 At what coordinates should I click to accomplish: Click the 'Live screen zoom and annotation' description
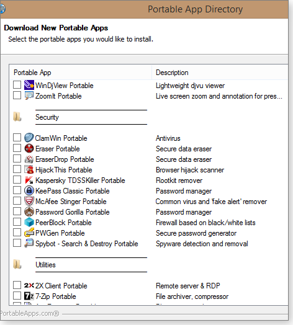pos(219,96)
